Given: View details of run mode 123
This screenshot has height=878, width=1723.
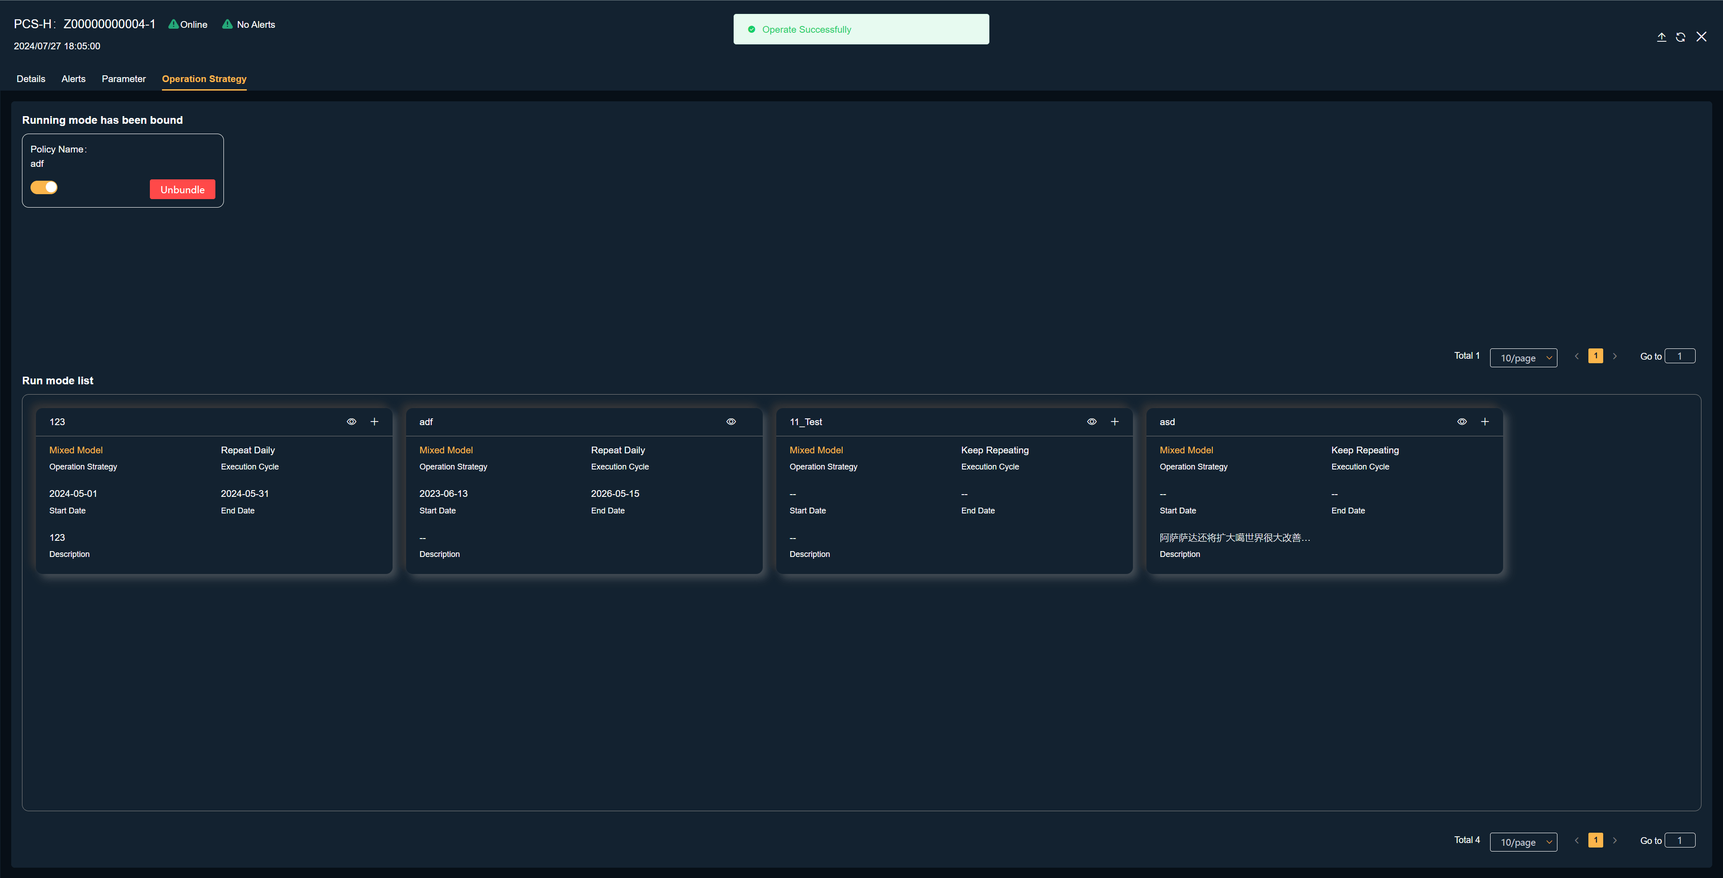Looking at the screenshot, I should 351,422.
